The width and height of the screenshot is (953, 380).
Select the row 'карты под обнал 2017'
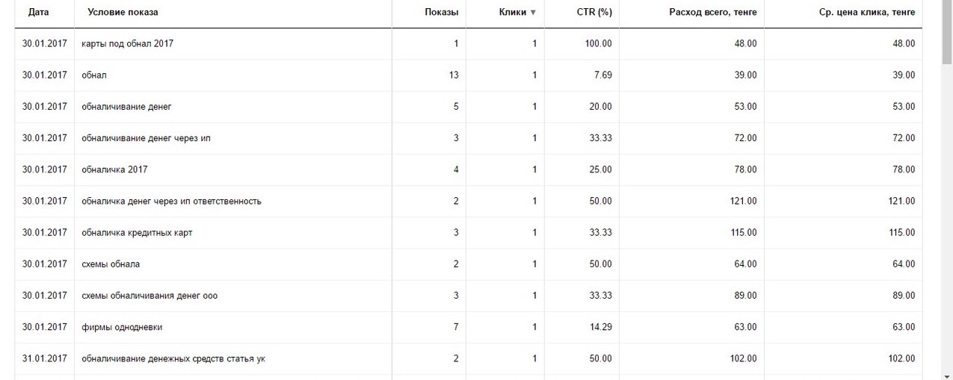pos(128,44)
